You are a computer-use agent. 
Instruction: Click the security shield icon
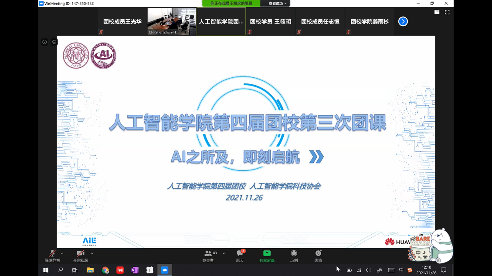(x=54, y=42)
